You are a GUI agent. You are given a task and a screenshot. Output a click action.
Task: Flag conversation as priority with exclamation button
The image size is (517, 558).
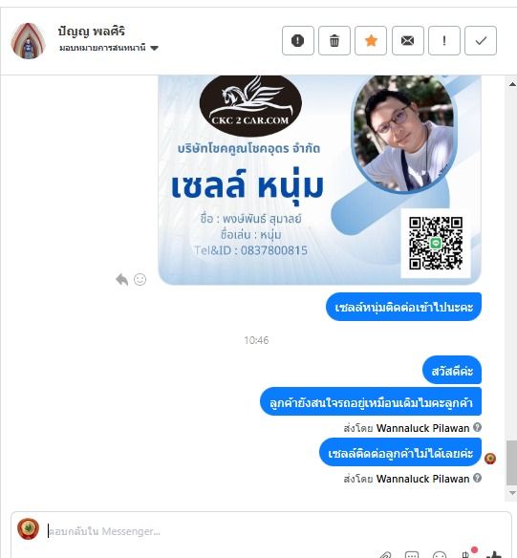(444, 40)
